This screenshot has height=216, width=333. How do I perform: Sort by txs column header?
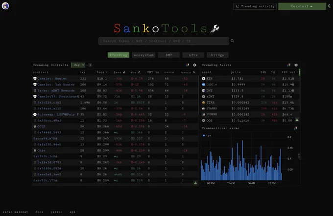(82, 72)
